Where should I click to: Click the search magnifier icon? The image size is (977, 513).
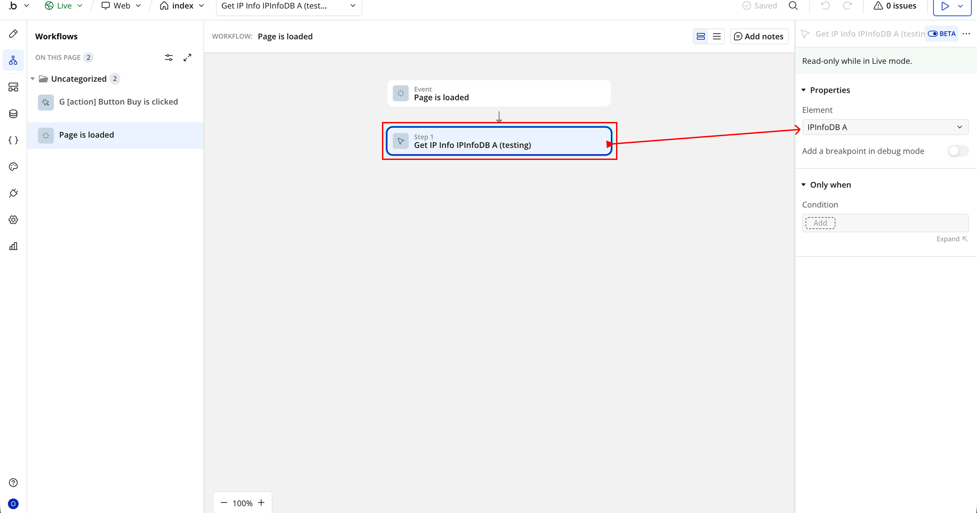pos(793,6)
